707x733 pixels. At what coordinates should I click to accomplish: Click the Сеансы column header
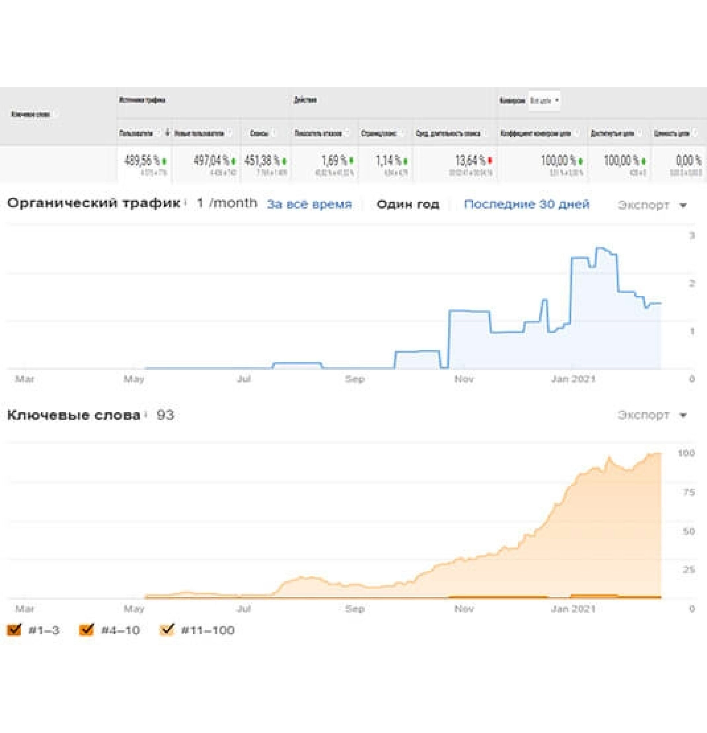point(259,133)
